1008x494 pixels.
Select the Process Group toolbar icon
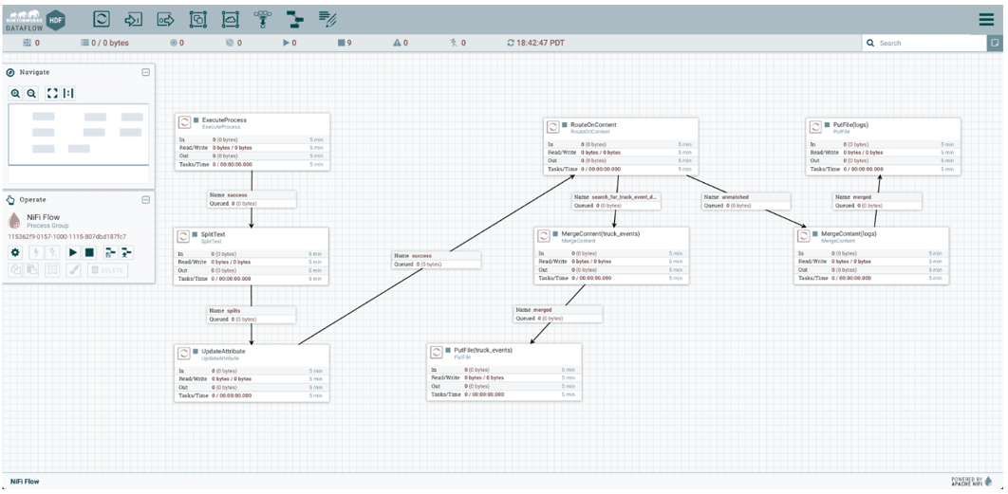tap(197, 18)
